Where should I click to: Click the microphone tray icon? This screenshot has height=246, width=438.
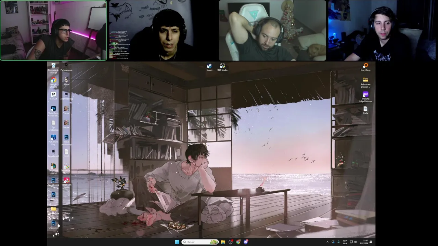click(x=338, y=242)
